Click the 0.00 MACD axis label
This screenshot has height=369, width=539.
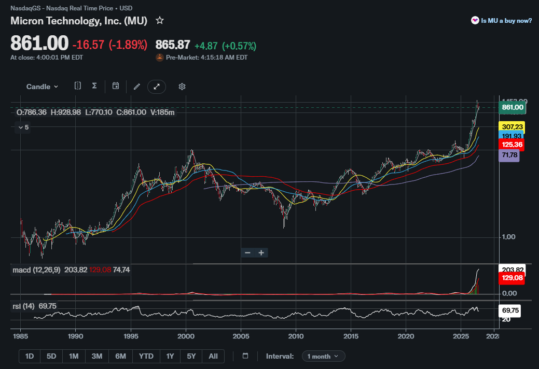pos(509,293)
